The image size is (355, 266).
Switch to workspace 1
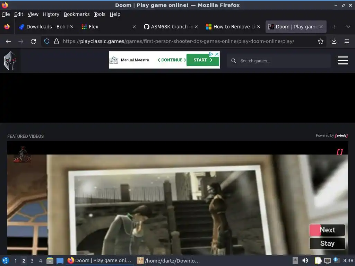[15, 261]
